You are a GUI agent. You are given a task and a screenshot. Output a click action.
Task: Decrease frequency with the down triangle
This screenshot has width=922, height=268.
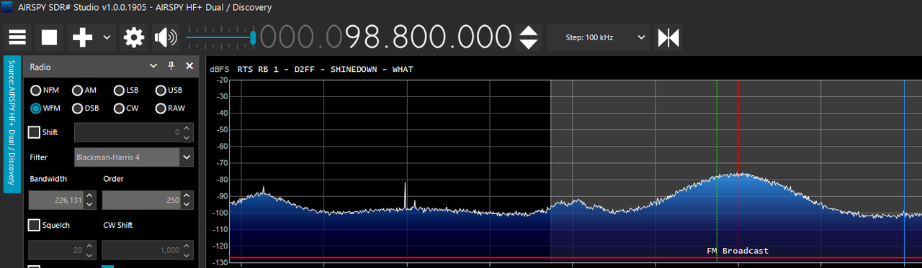[529, 44]
